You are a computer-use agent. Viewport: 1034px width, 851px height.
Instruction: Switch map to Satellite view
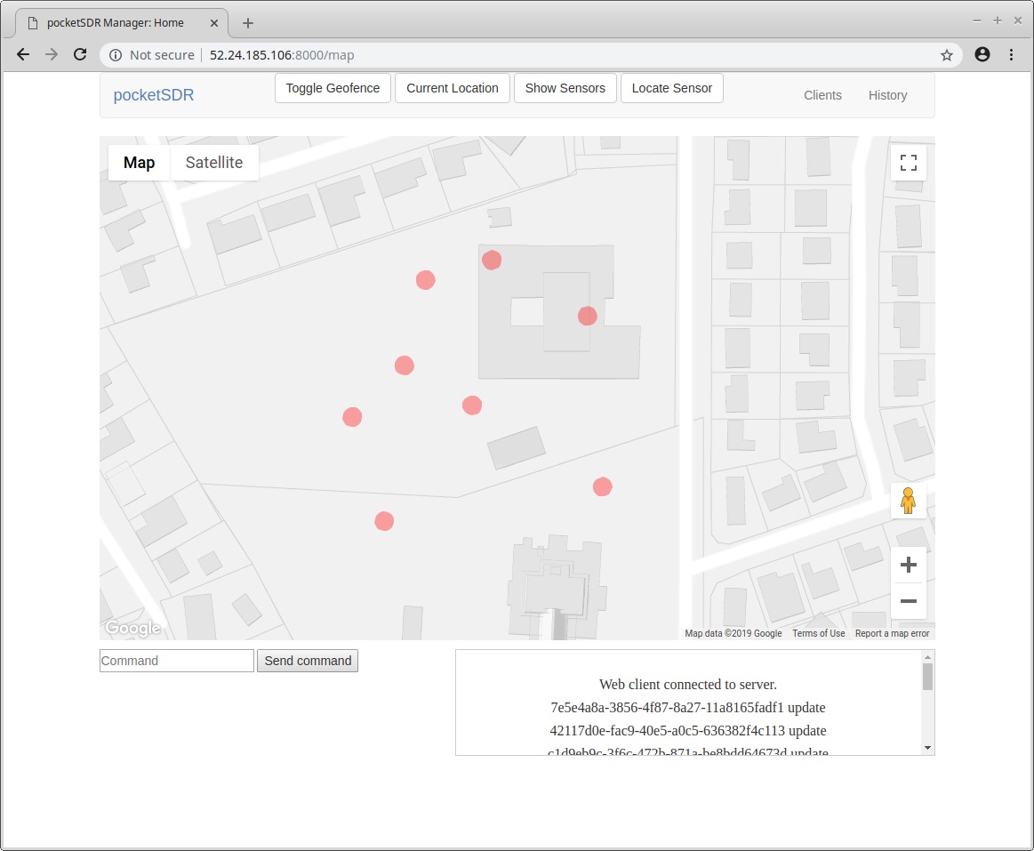(213, 162)
